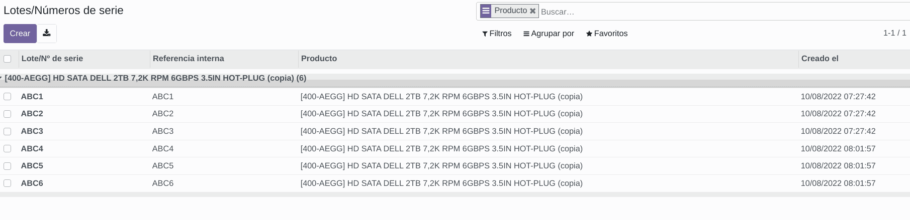The height and width of the screenshot is (220, 910).
Task: Sort by Lote/Nº de serie column
Action: pos(52,59)
